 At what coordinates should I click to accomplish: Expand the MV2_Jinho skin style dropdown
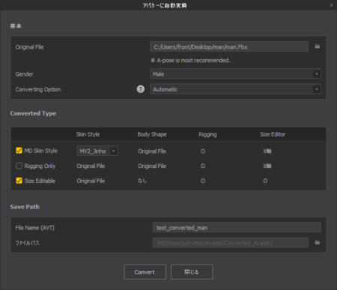coord(97,151)
